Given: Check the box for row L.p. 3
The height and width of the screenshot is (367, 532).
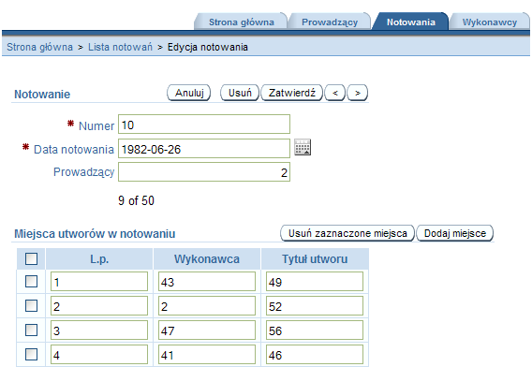Looking at the screenshot, I should (x=31, y=330).
